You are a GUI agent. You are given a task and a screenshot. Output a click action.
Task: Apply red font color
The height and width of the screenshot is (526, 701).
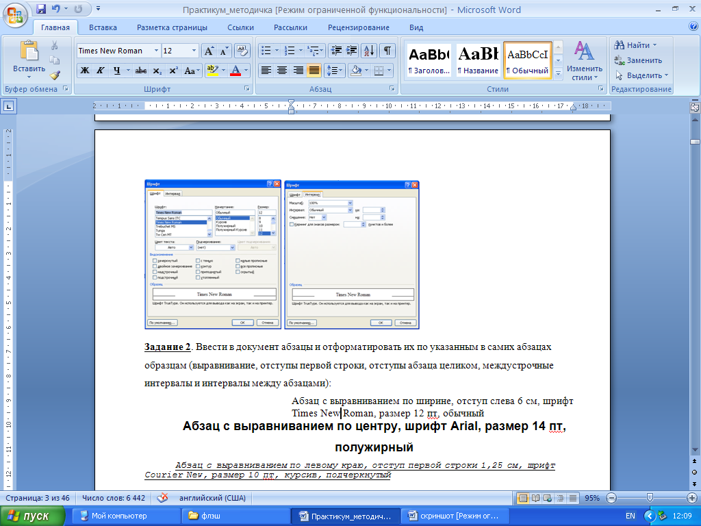tap(235, 71)
